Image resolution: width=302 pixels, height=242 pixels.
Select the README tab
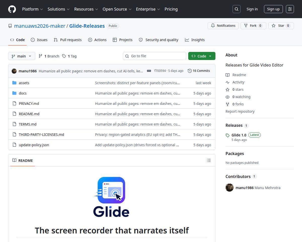pos(23,160)
